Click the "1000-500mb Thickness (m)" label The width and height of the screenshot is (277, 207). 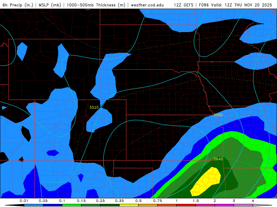96,5
